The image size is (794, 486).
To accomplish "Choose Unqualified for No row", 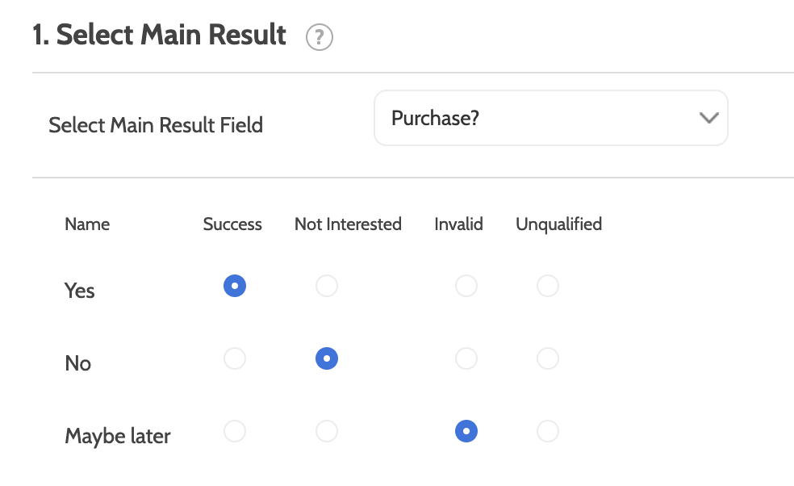I will [x=548, y=358].
